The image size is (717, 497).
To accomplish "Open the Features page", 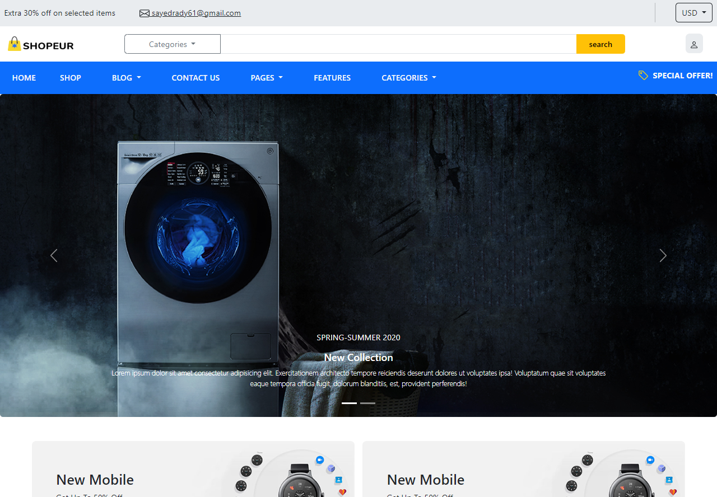I will point(332,78).
